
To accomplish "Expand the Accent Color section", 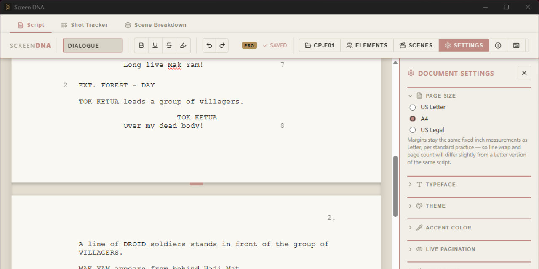I will click(x=469, y=228).
